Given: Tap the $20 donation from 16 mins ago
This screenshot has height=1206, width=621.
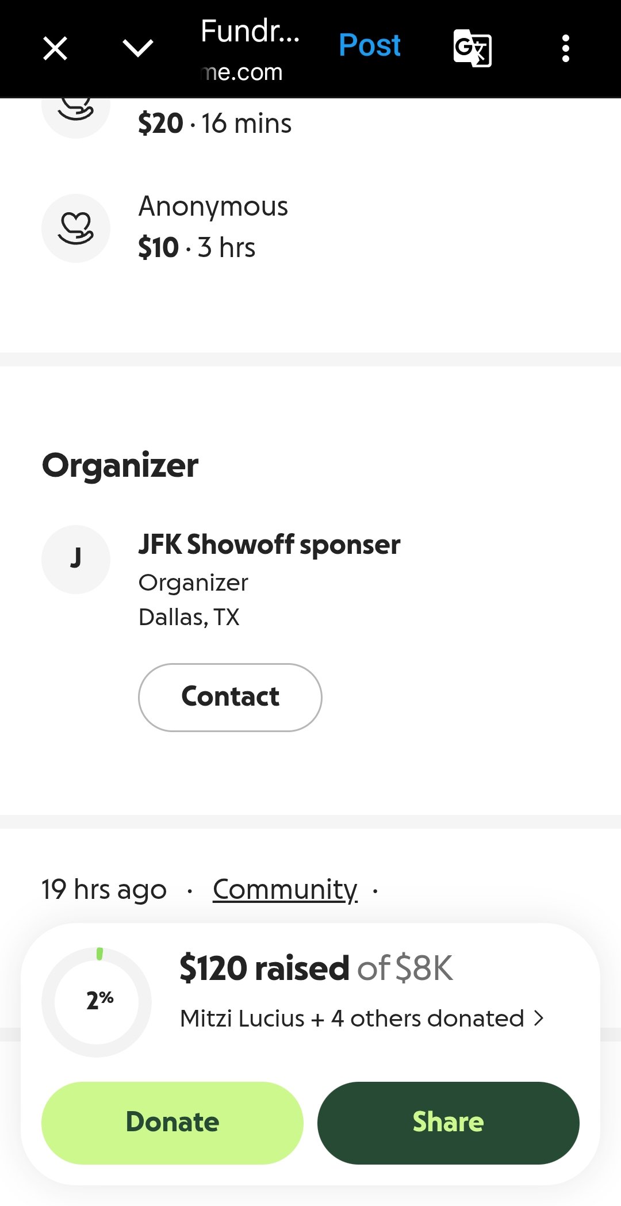Looking at the screenshot, I should tap(215, 124).
